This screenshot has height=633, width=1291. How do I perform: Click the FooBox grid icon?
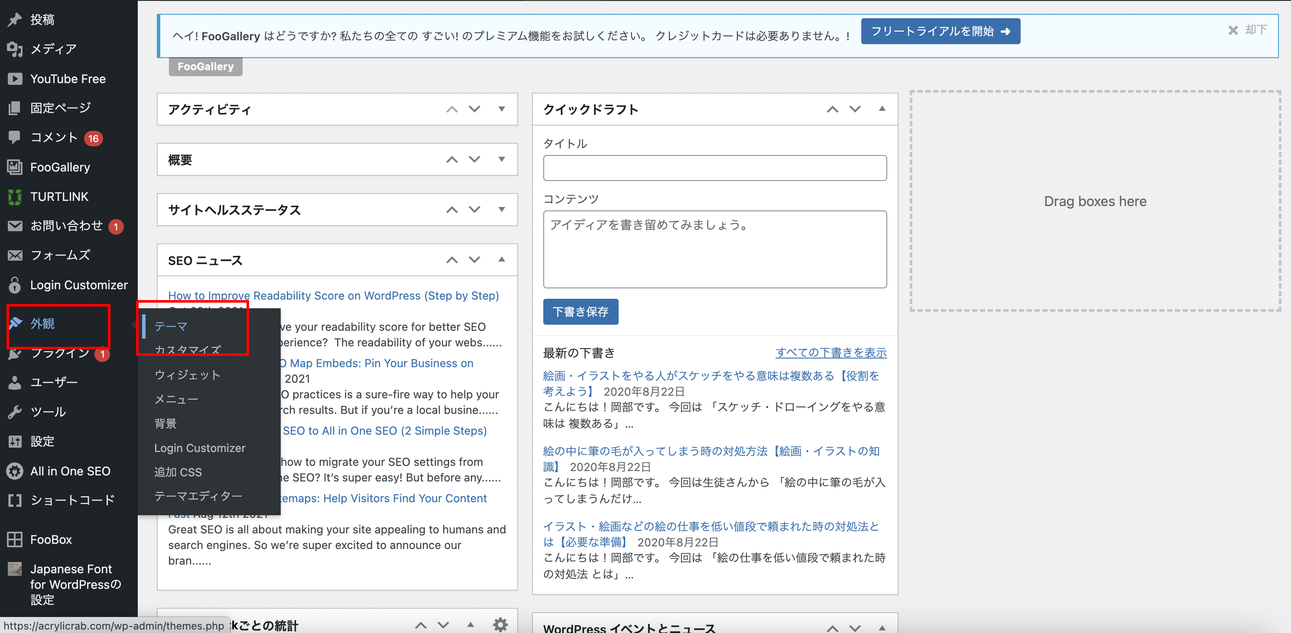tap(15, 539)
